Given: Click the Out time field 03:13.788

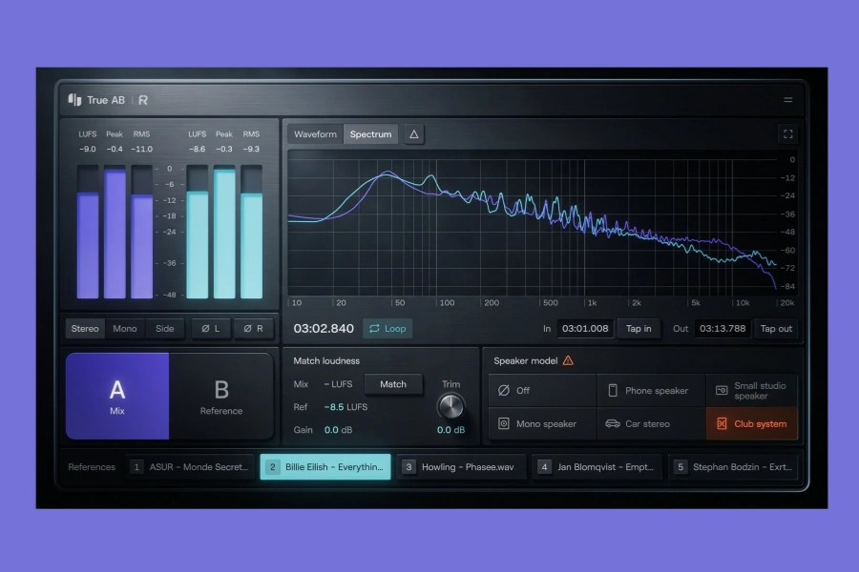Looking at the screenshot, I should 723,328.
